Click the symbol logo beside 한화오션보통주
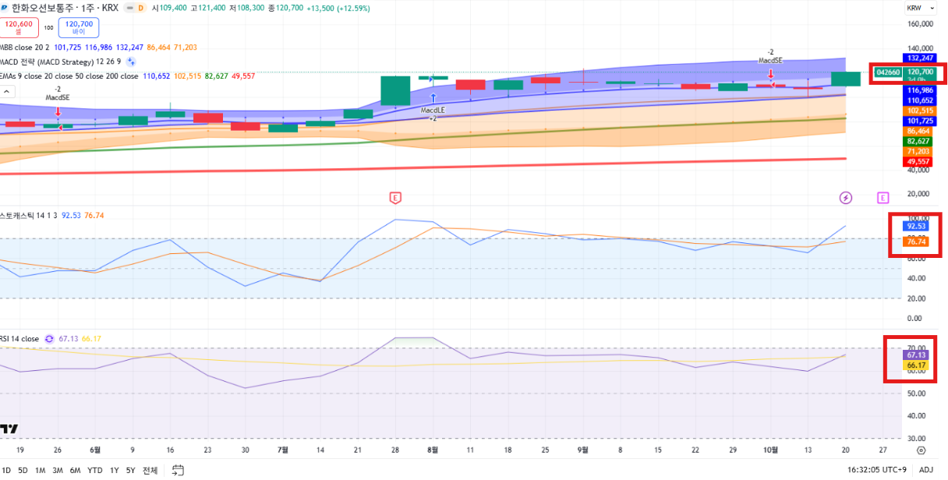This screenshot has width=948, height=480. (5, 8)
